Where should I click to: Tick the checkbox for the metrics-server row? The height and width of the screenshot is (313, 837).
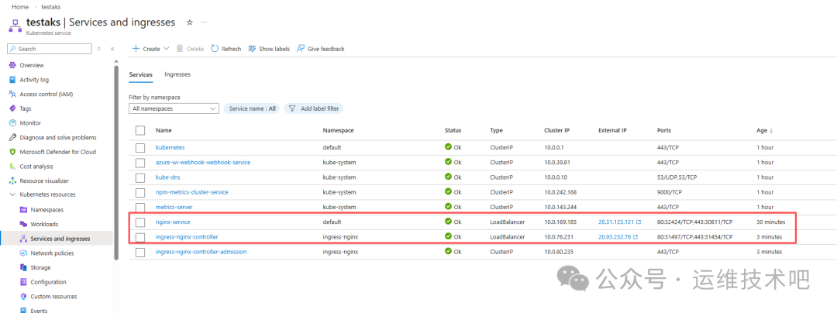tap(140, 207)
